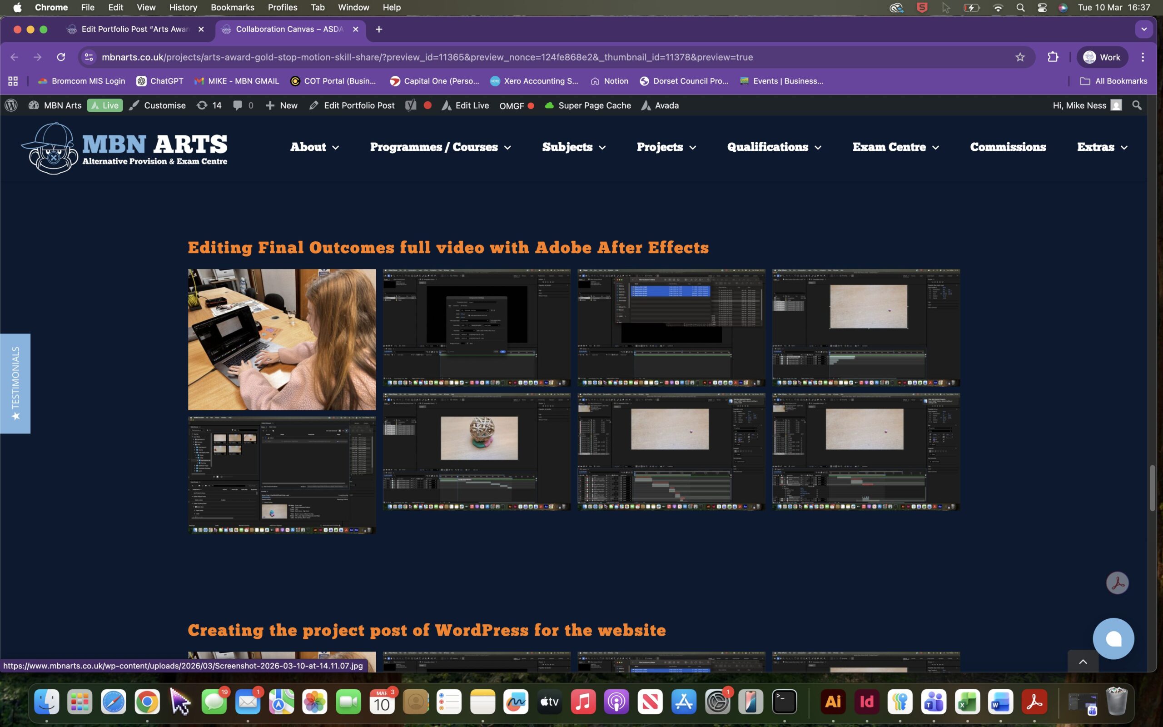Image resolution: width=1163 pixels, height=727 pixels.
Task: Open the comments bubble in admin bar
Action: (x=243, y=105)
